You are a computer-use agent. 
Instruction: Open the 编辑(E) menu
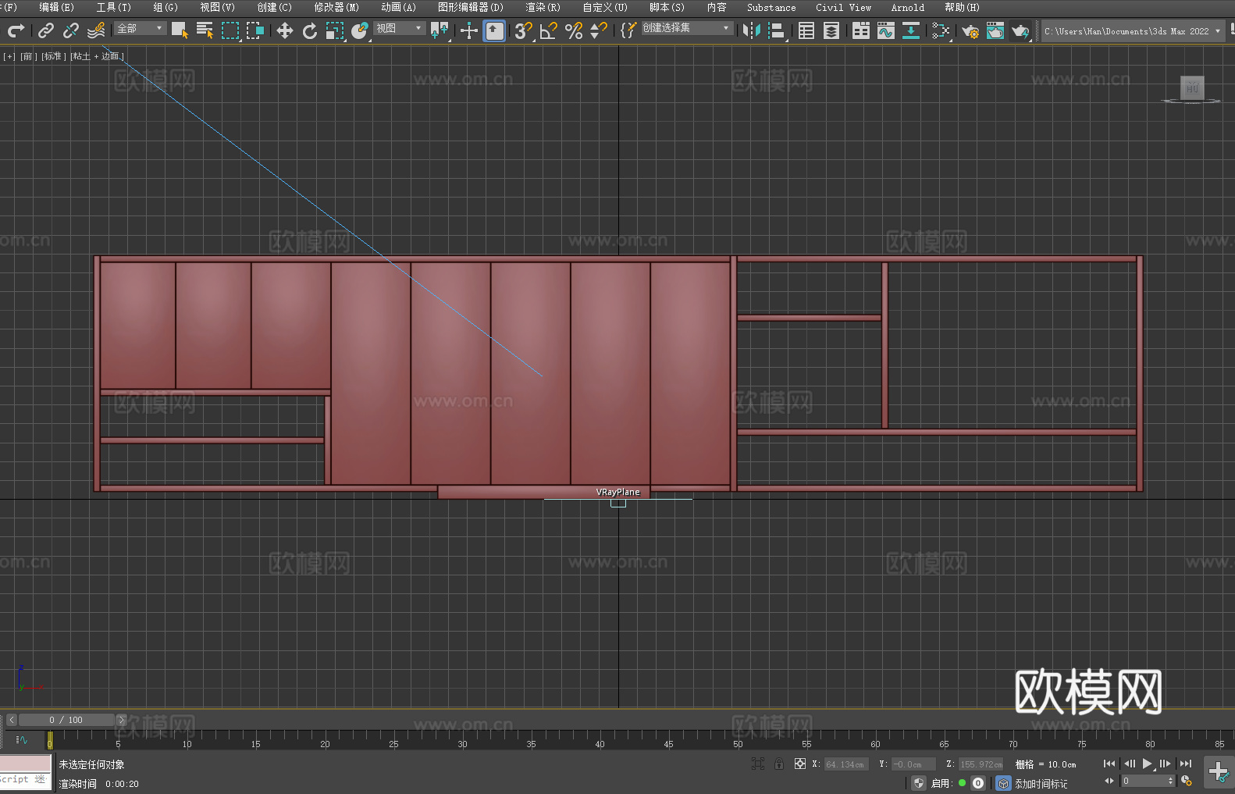(56, 7)
